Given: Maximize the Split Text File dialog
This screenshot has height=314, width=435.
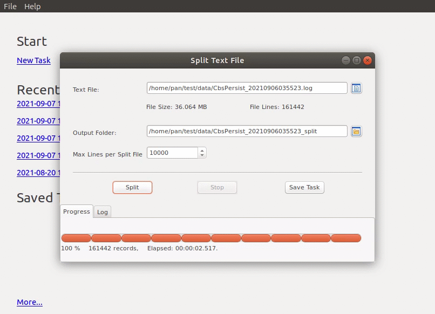Looking at the screenshot, I should (x=356, y=60).
